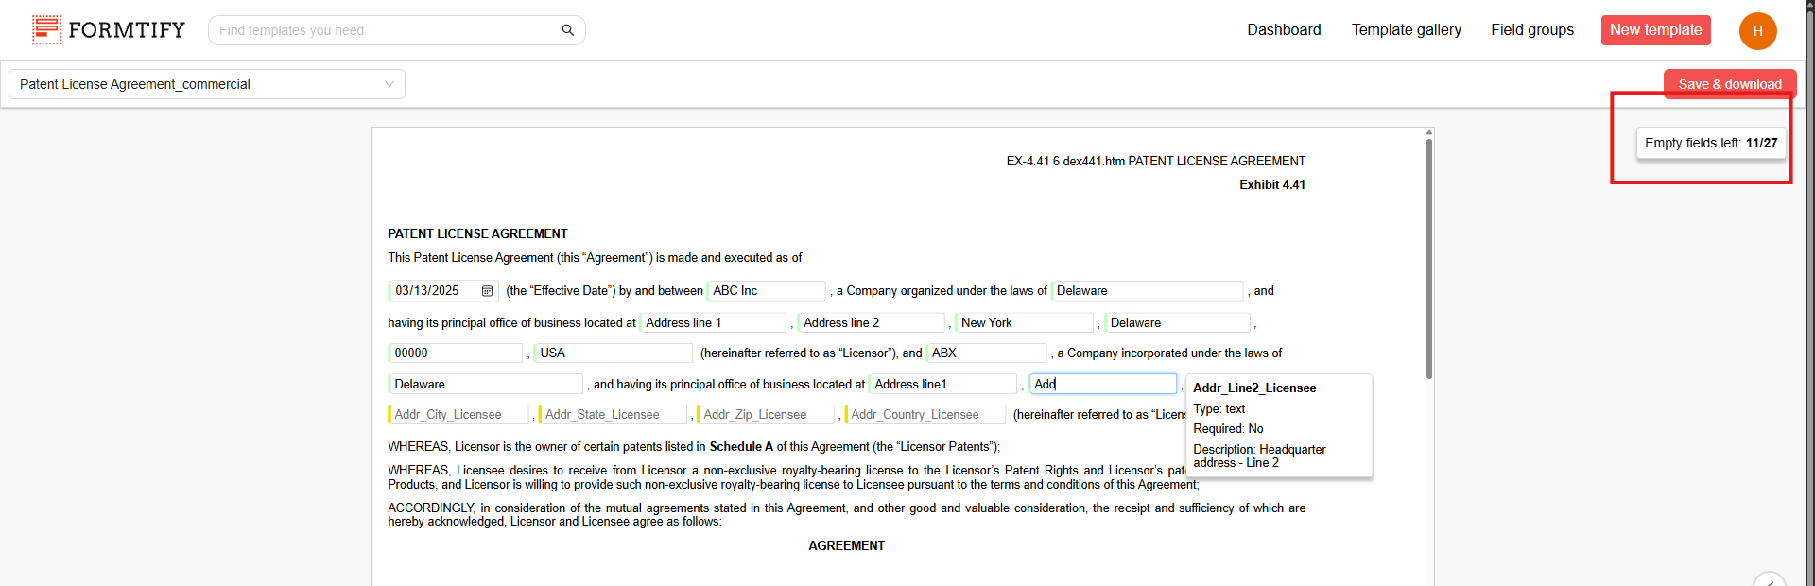Click the Addr_Line2_Licensee tooltip title
The height and width of the screenshot is (586, 1815).
pyautogui.click(x=1254, y=388)
